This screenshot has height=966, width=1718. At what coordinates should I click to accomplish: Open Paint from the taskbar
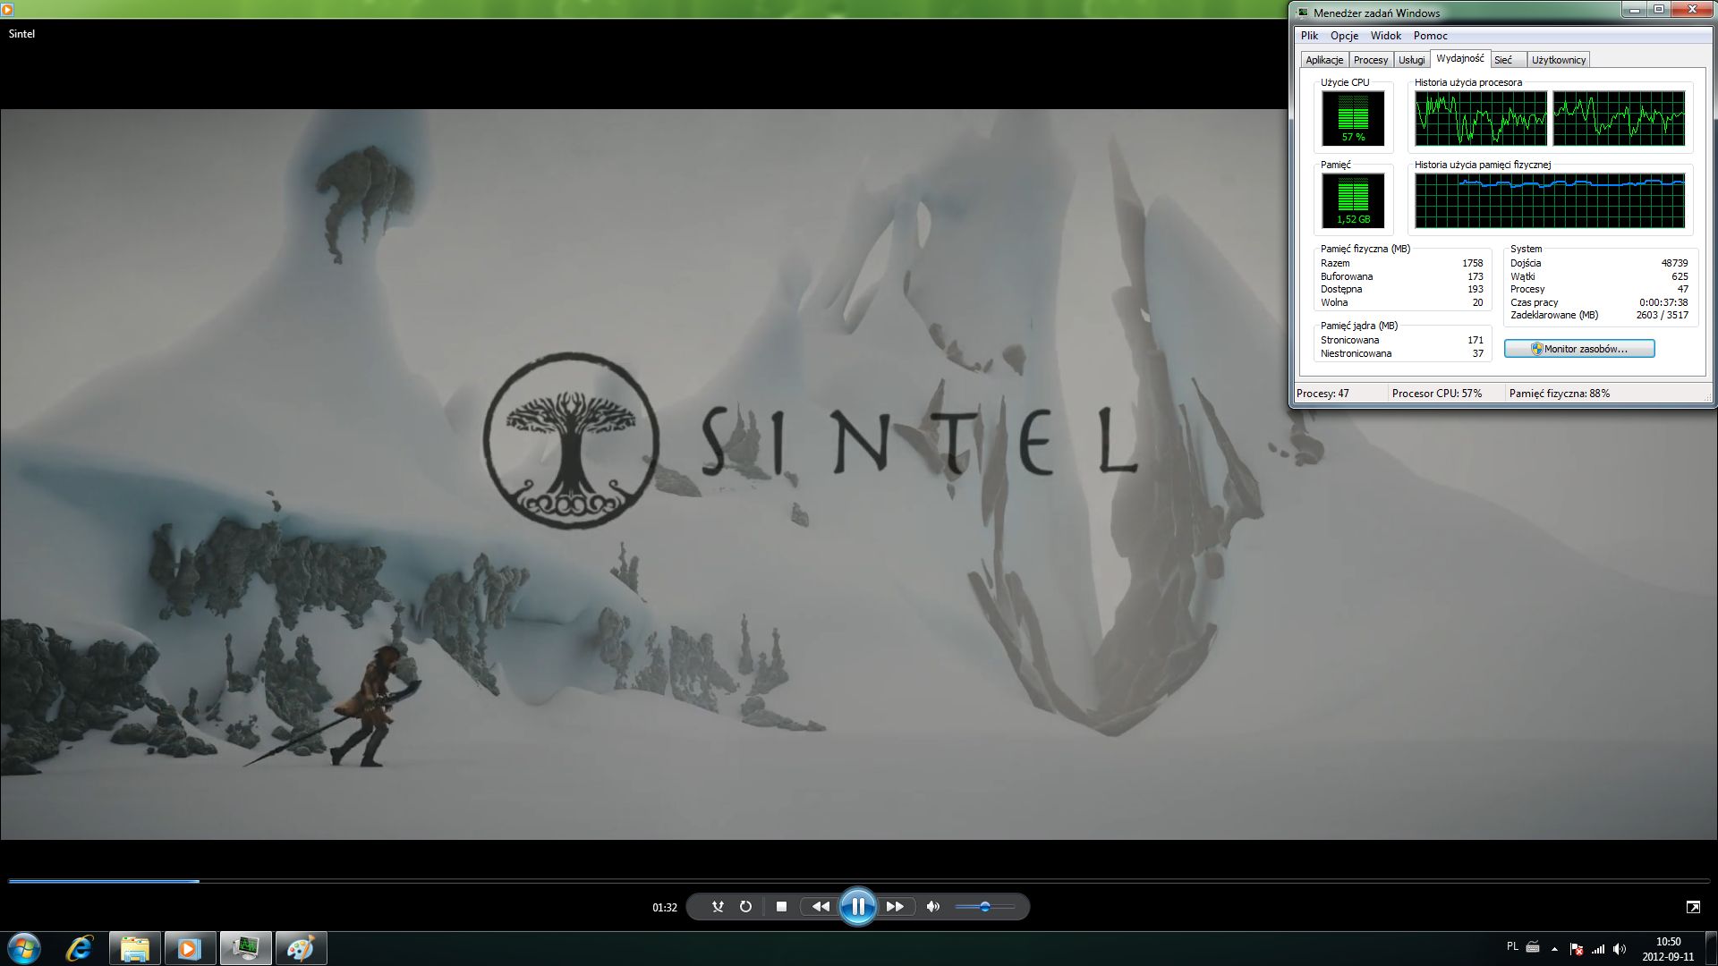(301, 948)
